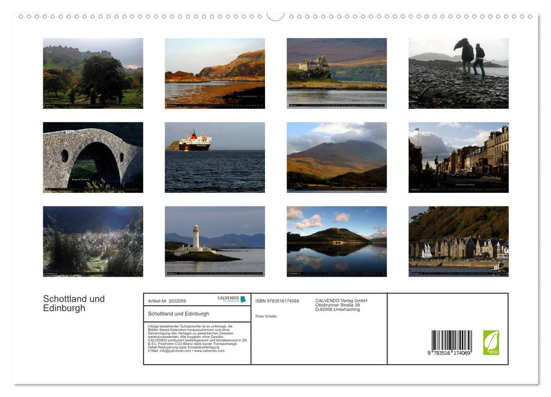This screenshot has height=397, width=551.
Task: Click the lake reflection photo thumbnail
Action: point(336,241)
